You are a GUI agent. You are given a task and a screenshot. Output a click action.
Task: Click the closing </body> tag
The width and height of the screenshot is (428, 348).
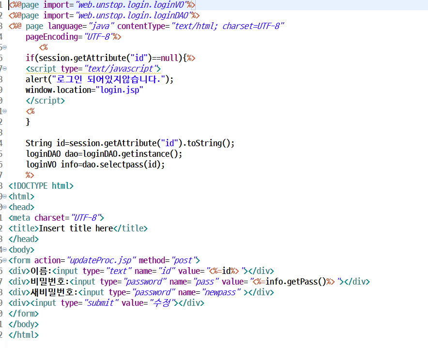pos(23,324)
